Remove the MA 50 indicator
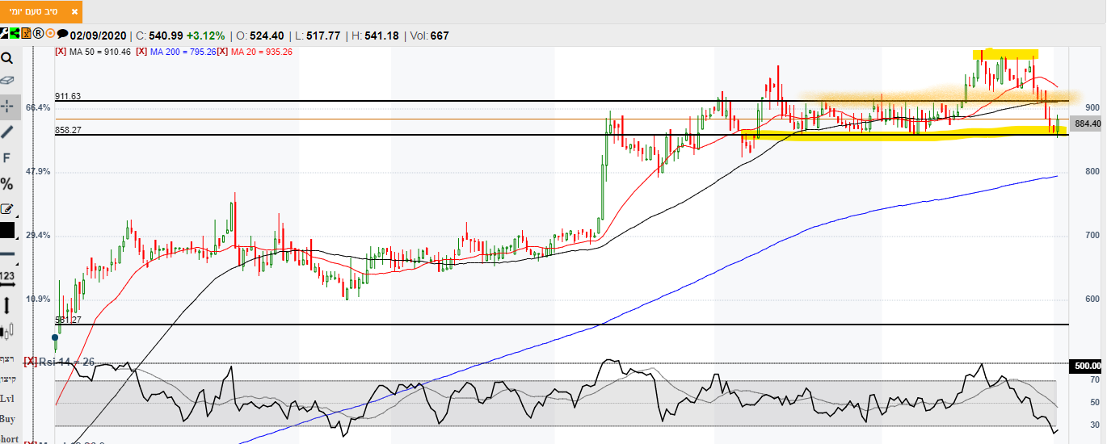Image resolution: width=1107 pixels, height=444 pixels. click(61, 51)
